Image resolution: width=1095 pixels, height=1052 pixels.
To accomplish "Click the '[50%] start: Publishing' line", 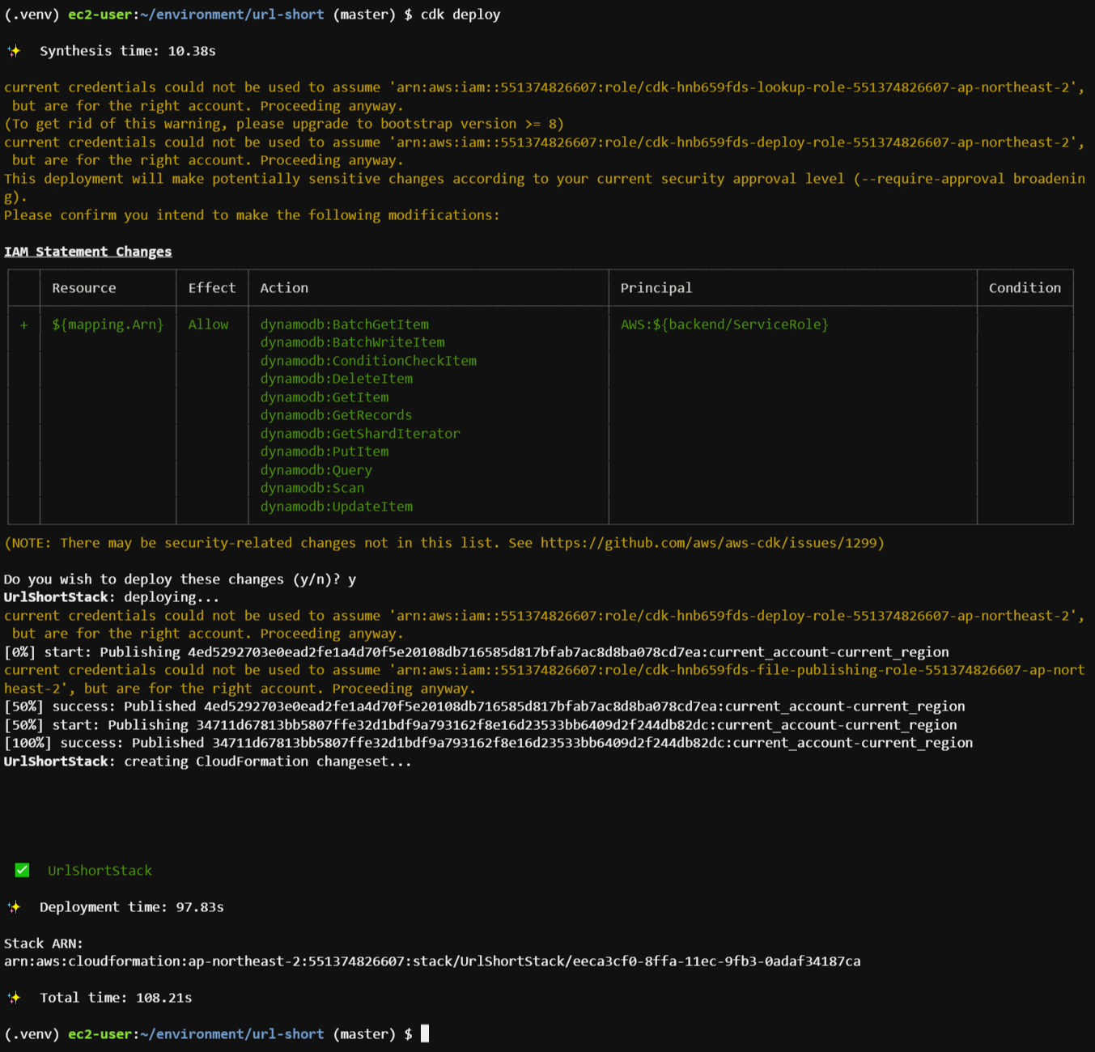I will (x=481, y=725).
